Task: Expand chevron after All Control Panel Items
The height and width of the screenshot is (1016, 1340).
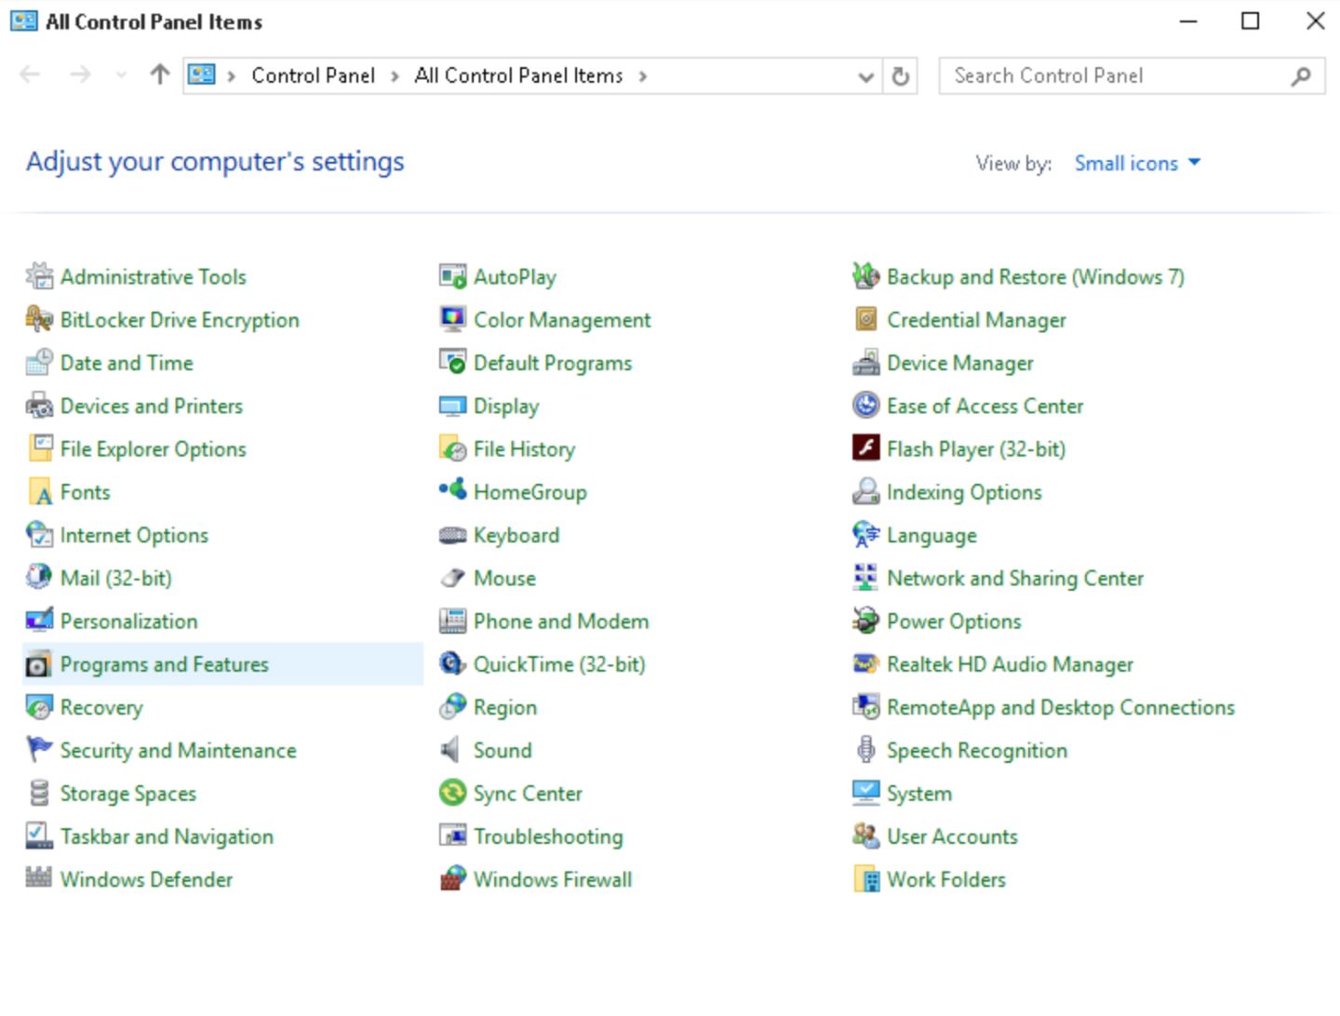Action: coord(642,76)
